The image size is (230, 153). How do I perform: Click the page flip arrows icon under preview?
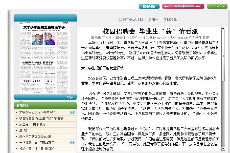[x=70, y=97]
